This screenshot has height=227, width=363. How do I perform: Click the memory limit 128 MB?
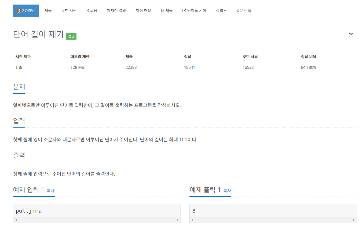(x=77, y=67)
